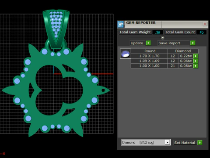Image resolution: width=210 pixels, height=158 pixels.
Task: Click the Set Material button
Action: click(x=185, y=143)
